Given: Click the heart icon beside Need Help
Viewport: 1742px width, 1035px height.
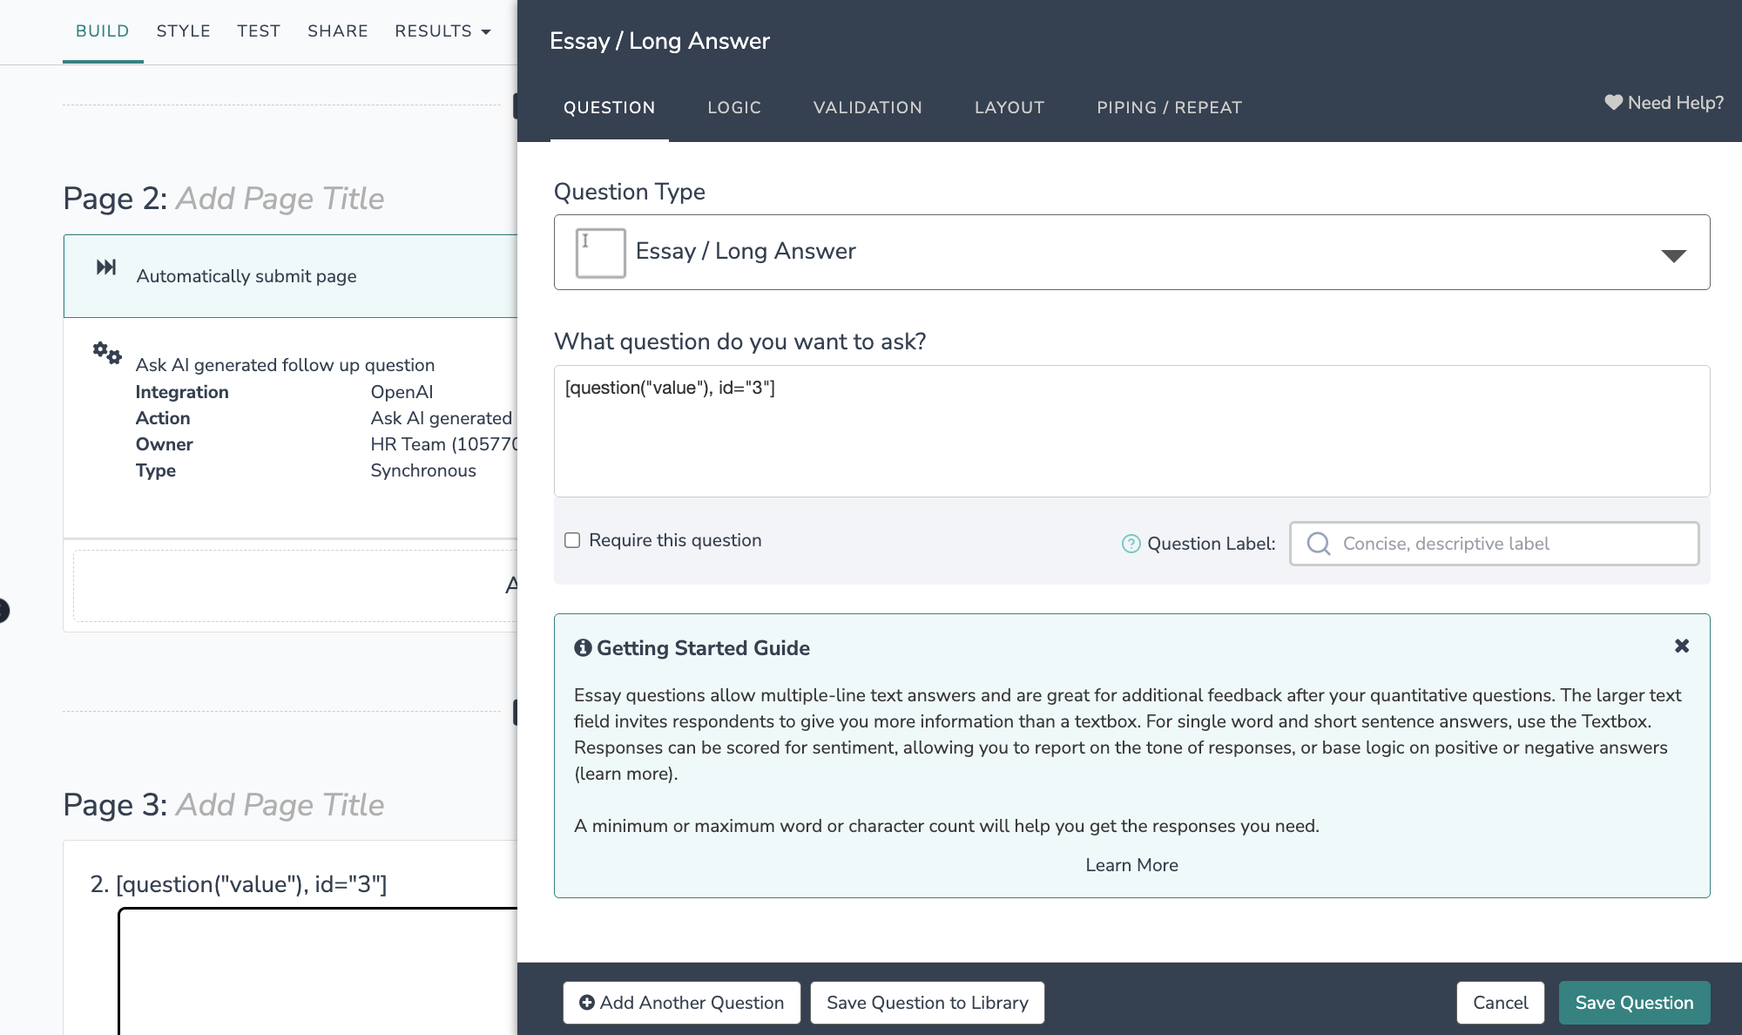Looking at the screenshot, I should pyautogui.click(x=1613, y=103).
